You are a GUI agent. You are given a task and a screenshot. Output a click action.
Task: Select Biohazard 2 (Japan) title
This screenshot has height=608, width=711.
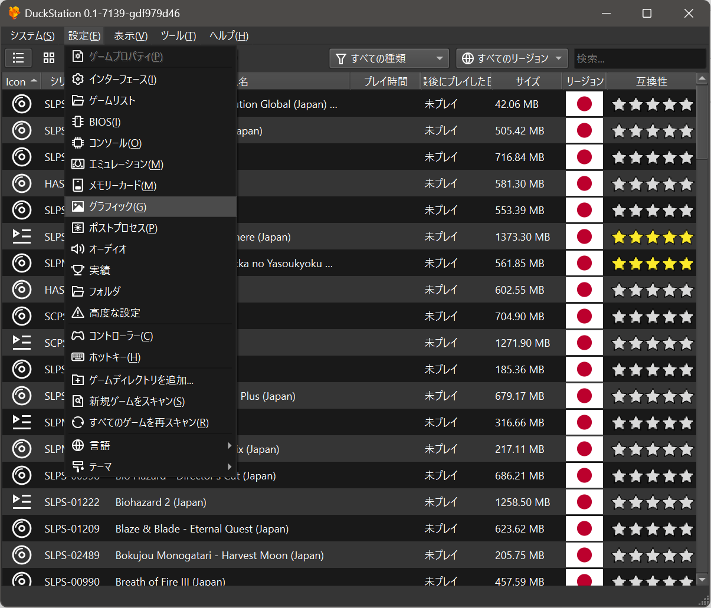pyautogui.click(x=161, y=502)
